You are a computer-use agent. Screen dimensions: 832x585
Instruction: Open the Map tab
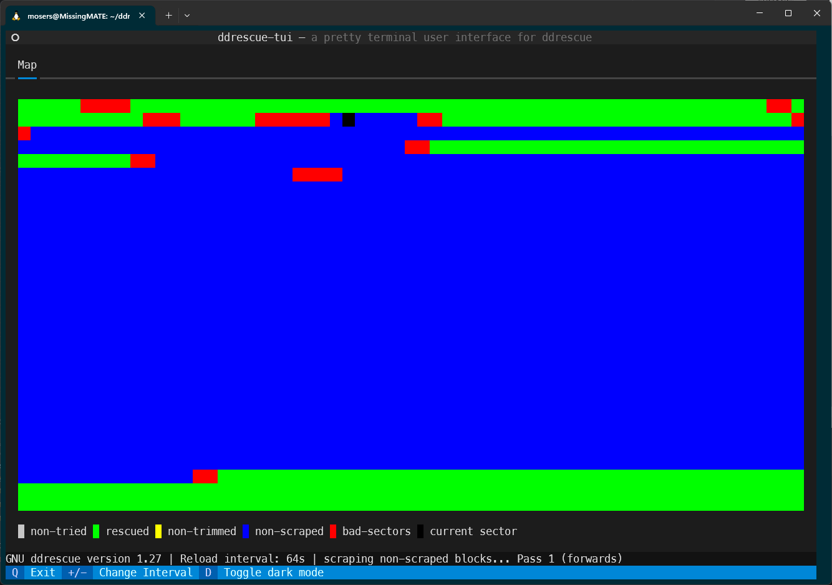(x=27, y=65)
